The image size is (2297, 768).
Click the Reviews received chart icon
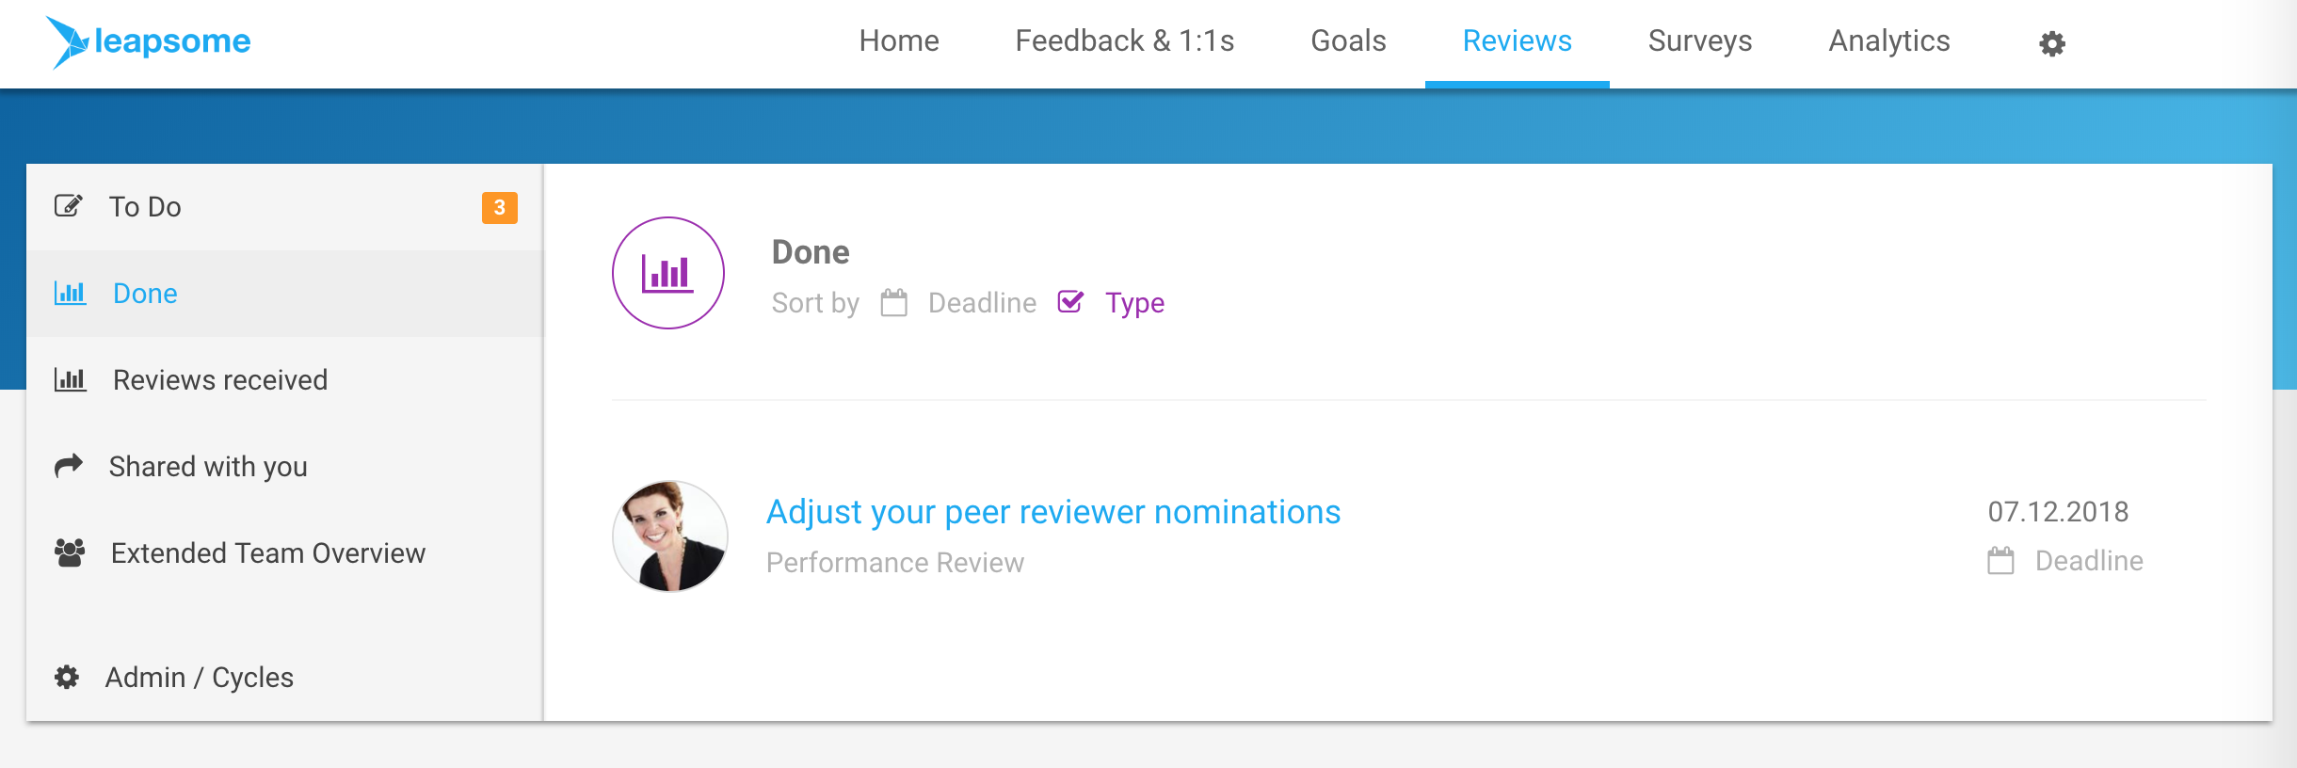point(71,379)
